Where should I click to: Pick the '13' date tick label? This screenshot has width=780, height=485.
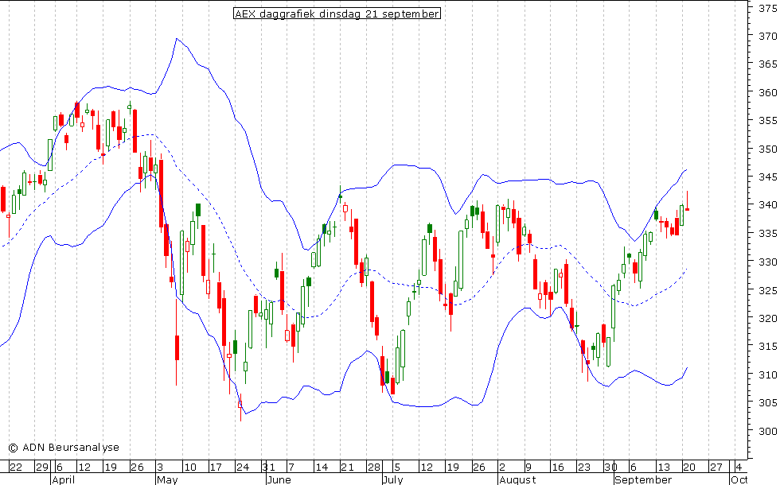click(664, 468)
